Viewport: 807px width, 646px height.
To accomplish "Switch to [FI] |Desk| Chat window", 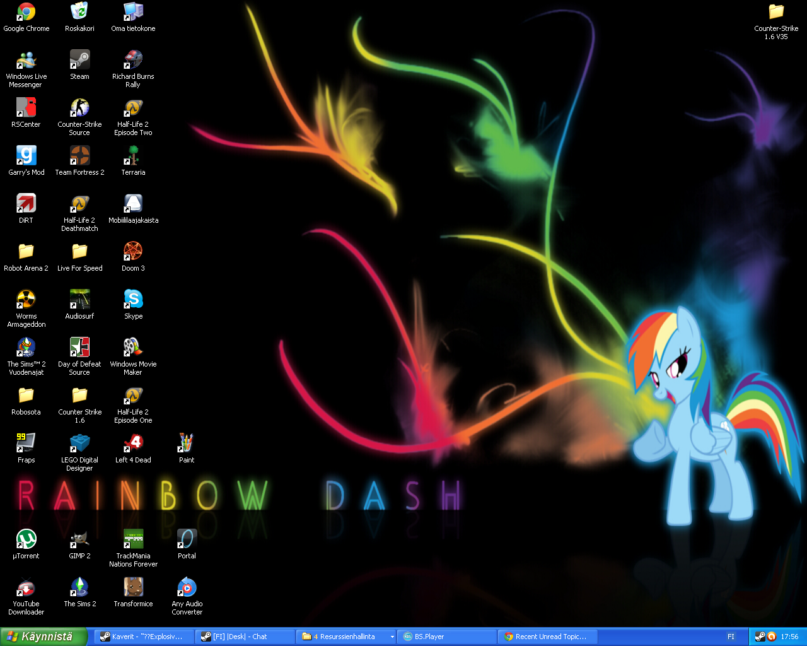I will (245, 637).
